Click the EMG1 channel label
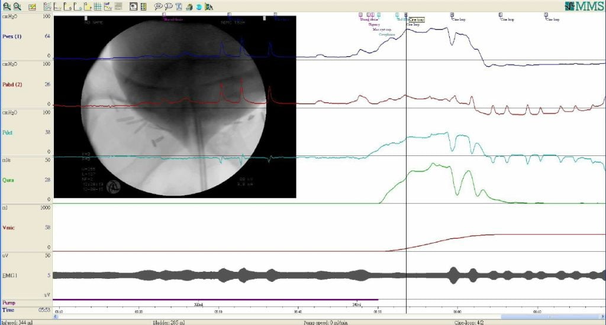This screenshot has width=606, height=325. click(x=10, y=275)
